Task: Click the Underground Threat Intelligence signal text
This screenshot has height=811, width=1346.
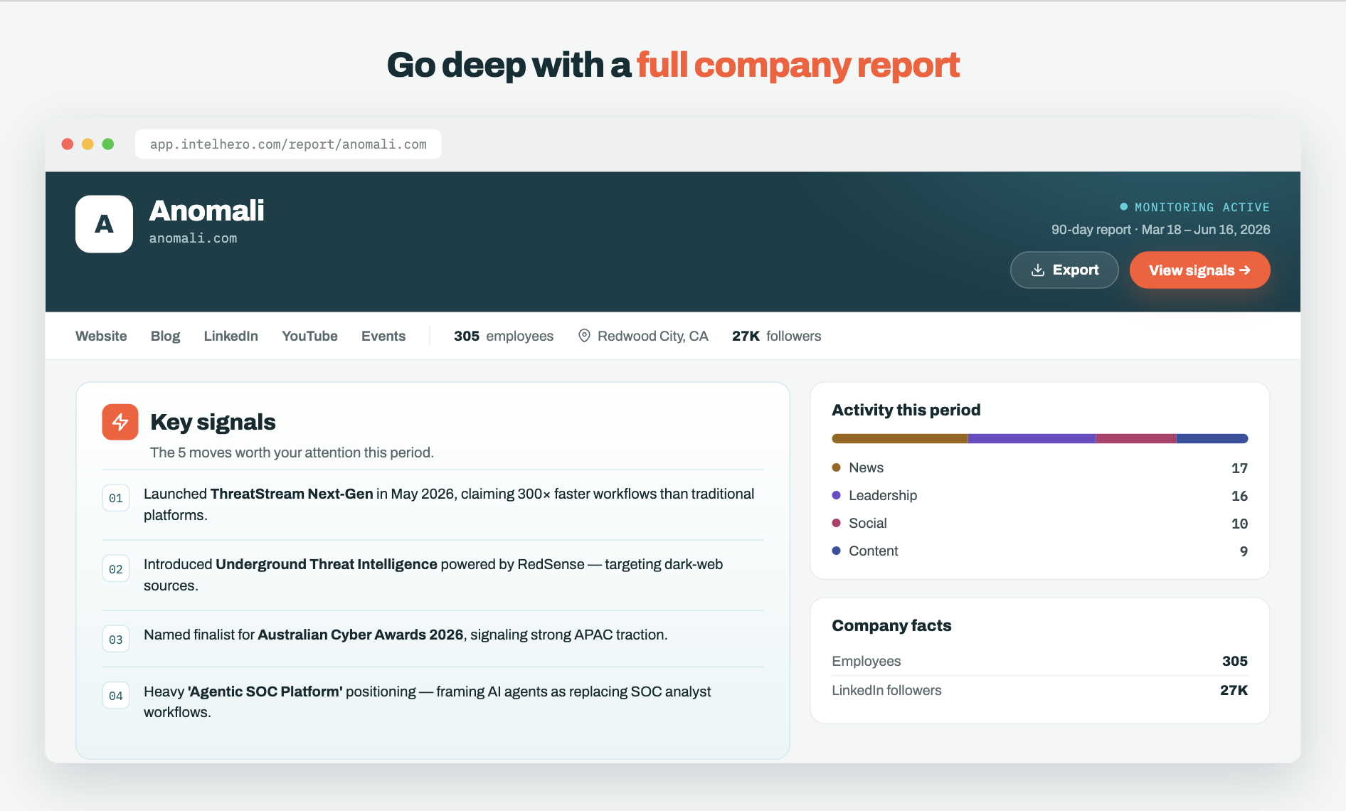Action: pyautogui.click(x=433, y=575)
